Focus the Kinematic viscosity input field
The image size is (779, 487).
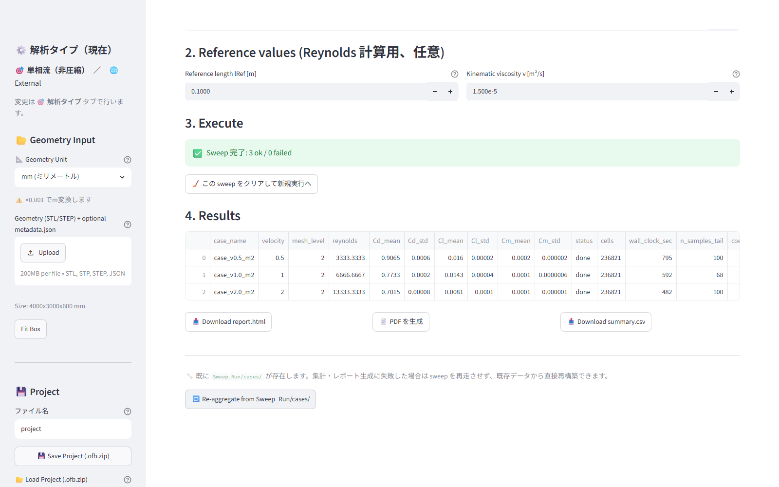point(588,92)
